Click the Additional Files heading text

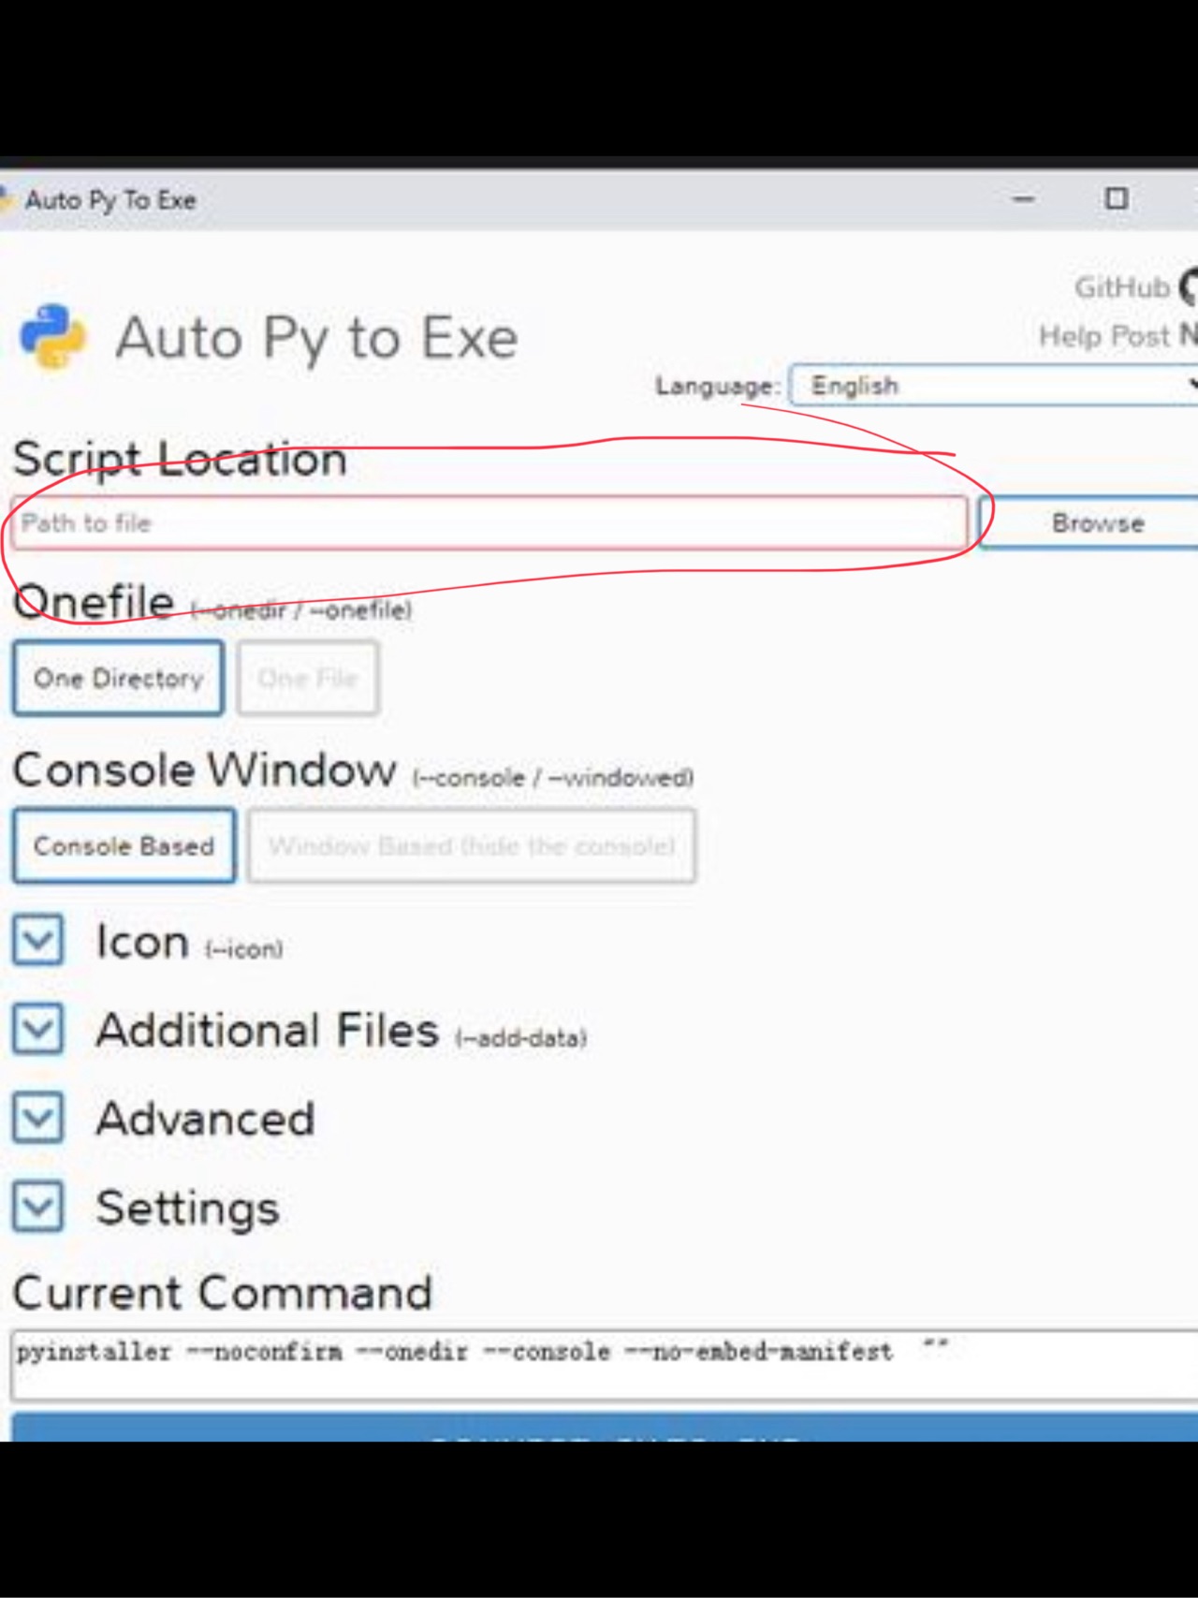[268, 1030]
